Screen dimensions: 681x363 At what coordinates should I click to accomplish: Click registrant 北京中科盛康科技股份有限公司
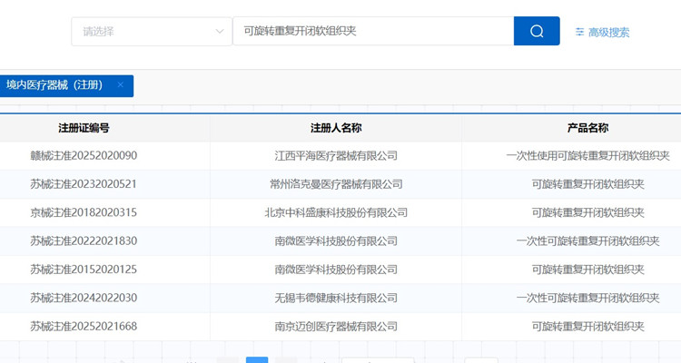[x=336, y=212]
